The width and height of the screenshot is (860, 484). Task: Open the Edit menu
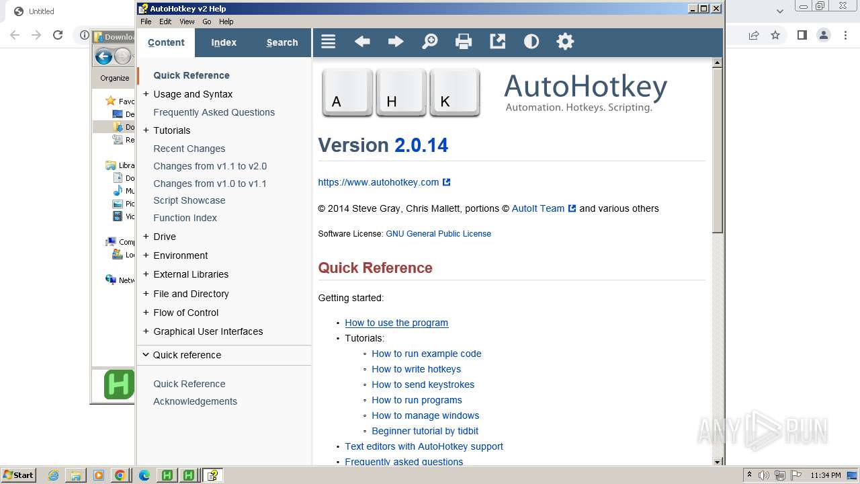(x=165, y=22)
